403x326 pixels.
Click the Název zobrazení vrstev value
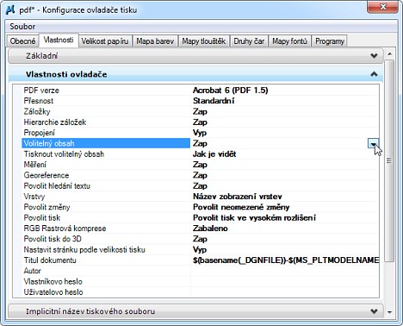point(238,197)
